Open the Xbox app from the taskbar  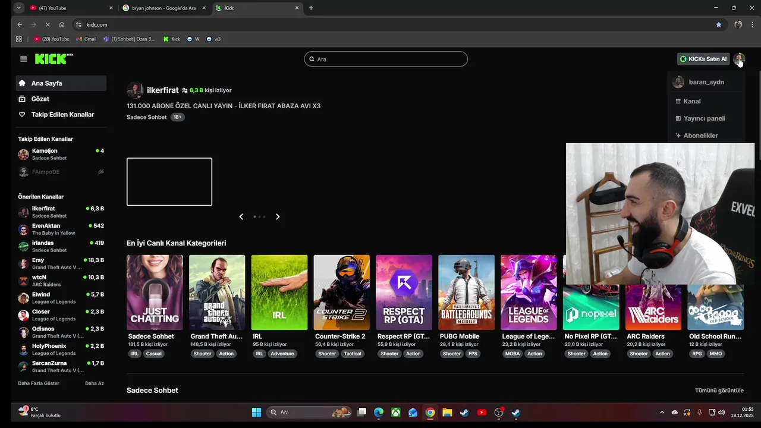(x=395, y=413)
